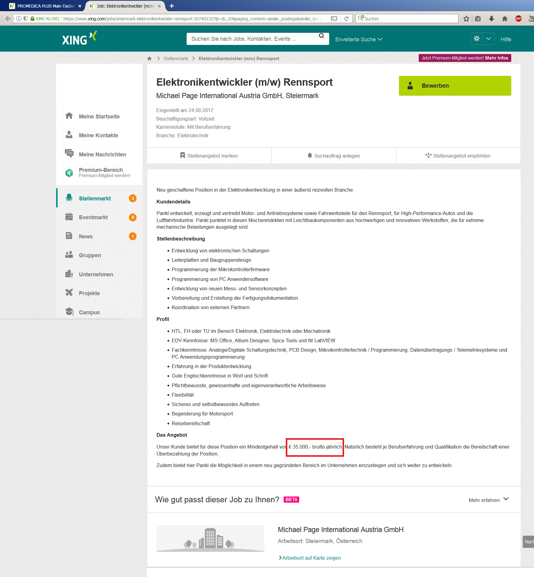Click Stellenangebot merken button
The height and width of the screenshot is (577, 534).
click(x=209, y=156)
